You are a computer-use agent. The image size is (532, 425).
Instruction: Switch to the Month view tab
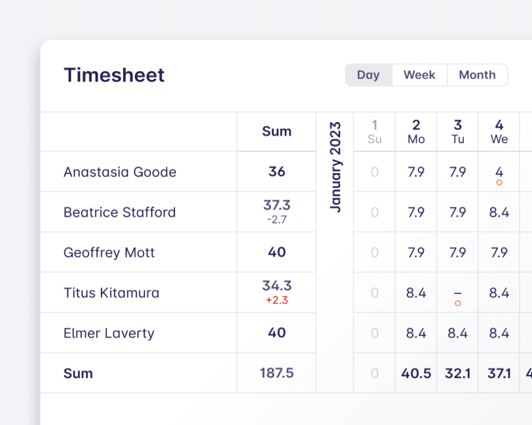(x=477, y=75)
